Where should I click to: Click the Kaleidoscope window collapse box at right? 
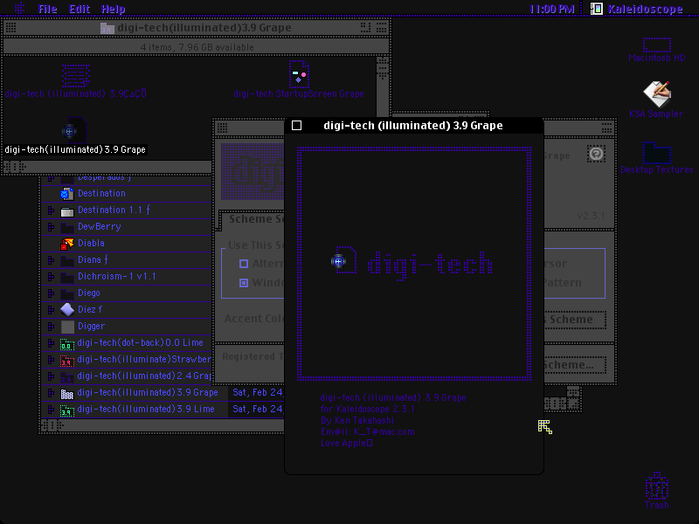[606, 129]
